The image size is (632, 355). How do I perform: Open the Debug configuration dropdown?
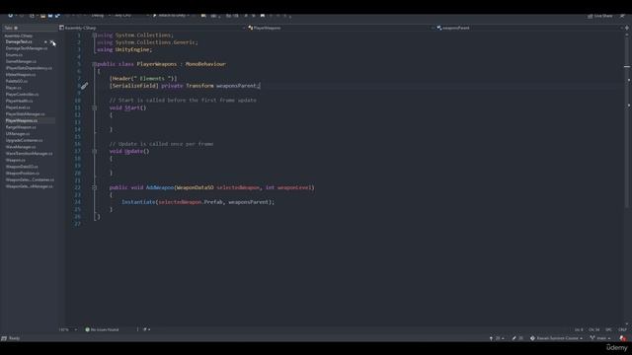101,16
